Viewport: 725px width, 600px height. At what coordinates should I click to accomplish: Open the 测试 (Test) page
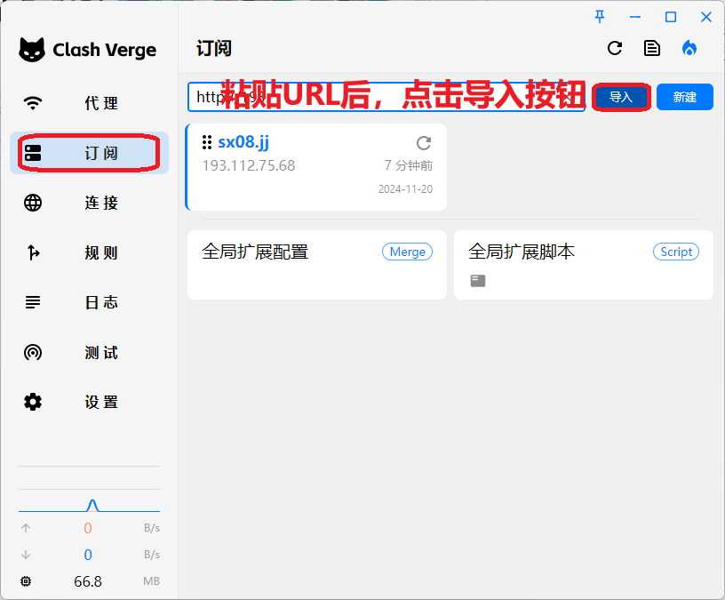(x=89, y=353)
